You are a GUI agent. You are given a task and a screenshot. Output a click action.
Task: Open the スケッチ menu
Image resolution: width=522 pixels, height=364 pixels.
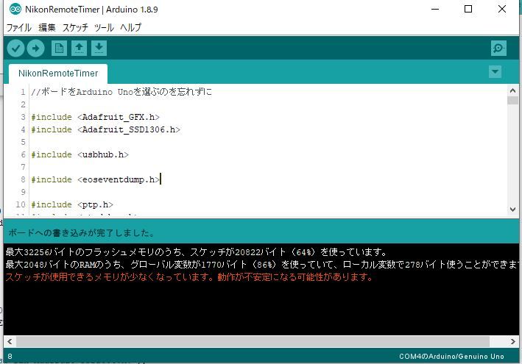point(75,28)
